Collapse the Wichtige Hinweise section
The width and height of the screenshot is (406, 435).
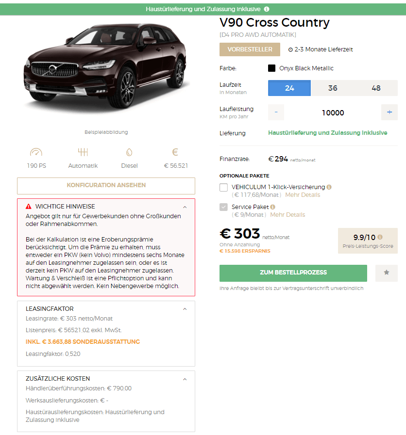click(185, 207)
